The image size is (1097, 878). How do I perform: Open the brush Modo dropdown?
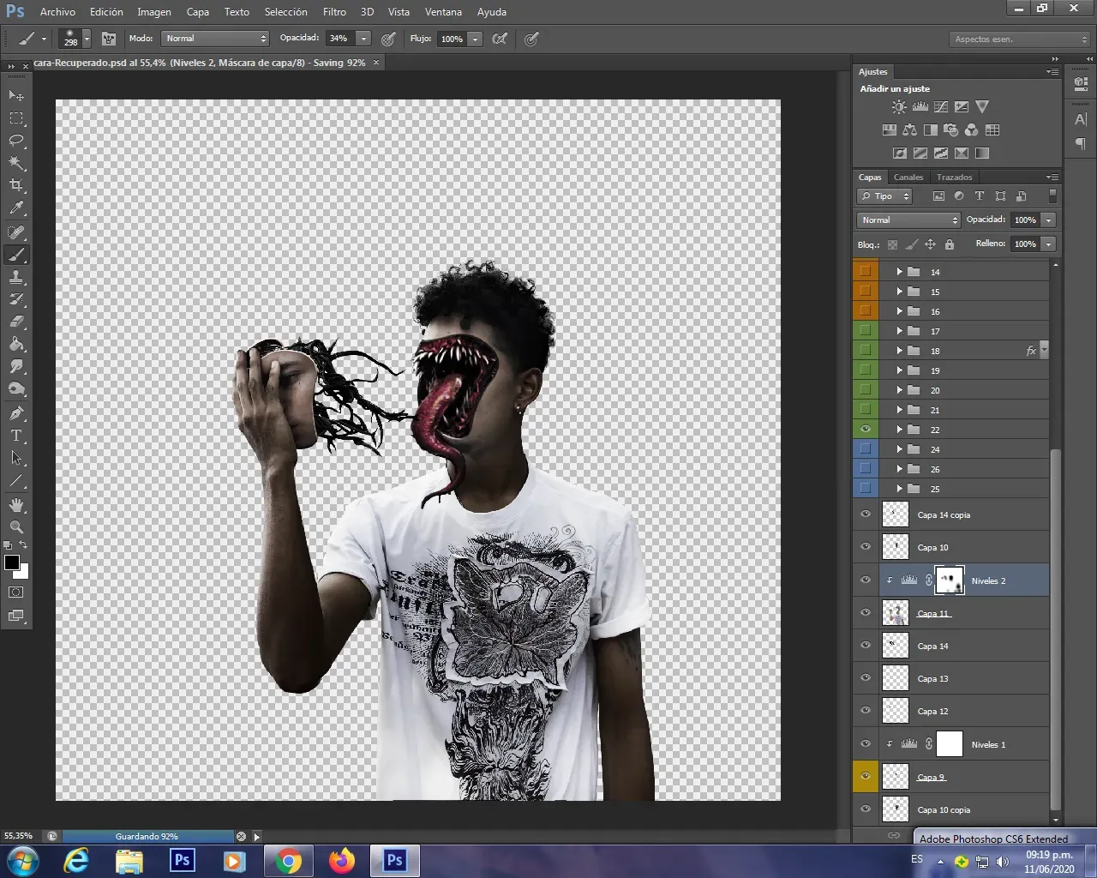click(x=215, y=39)
